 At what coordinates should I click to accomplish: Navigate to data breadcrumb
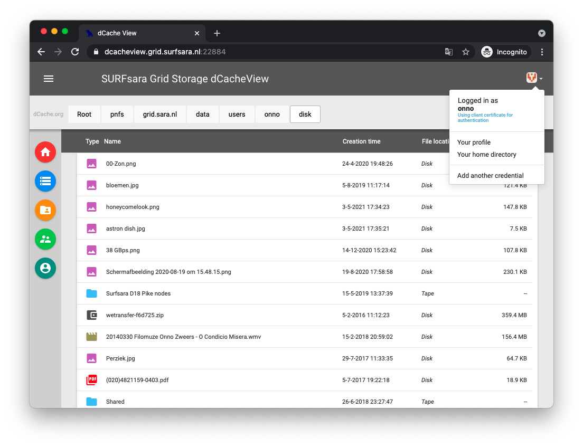(x=203, y=114)
